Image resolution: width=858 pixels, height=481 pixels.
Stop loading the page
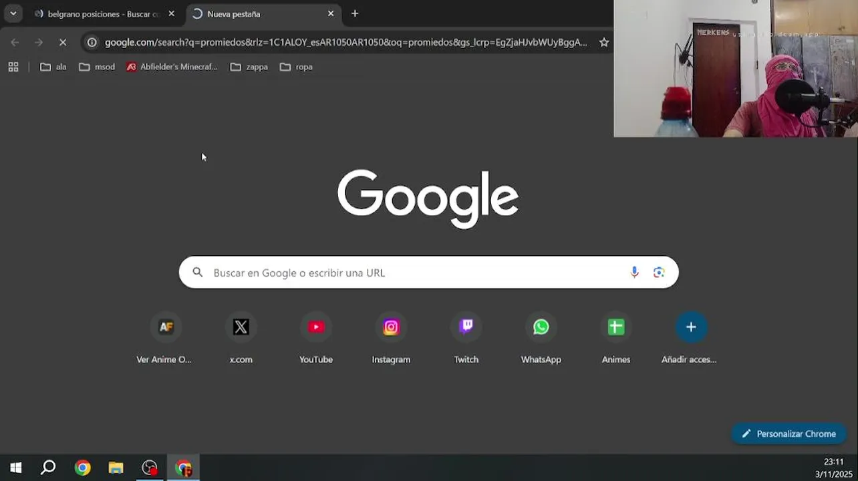[63, 42]
